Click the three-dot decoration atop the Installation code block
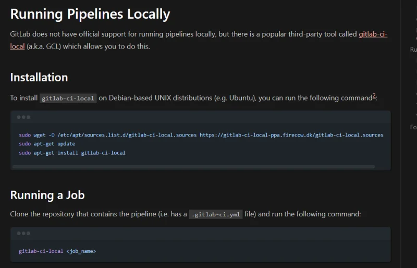This screenshot has height=268, width=417. click(23, 117)
